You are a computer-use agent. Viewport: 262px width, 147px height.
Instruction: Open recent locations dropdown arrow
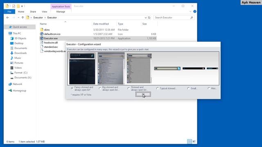pyautogui.click(x=18, y=18)
